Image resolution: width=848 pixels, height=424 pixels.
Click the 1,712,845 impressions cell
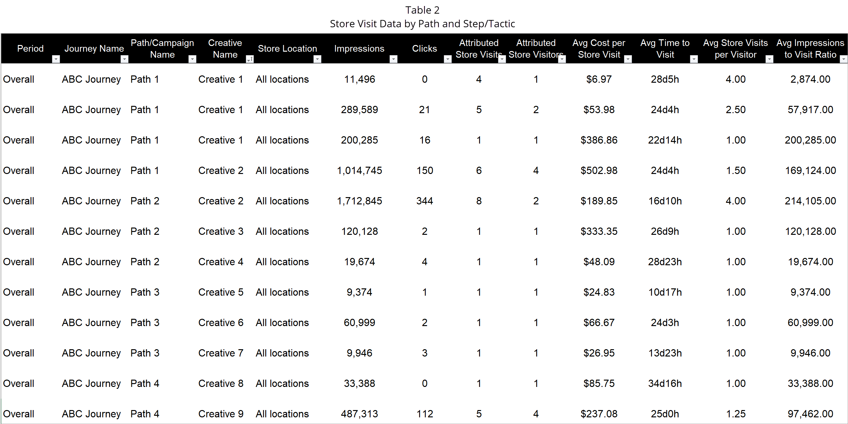coord(359,201)
